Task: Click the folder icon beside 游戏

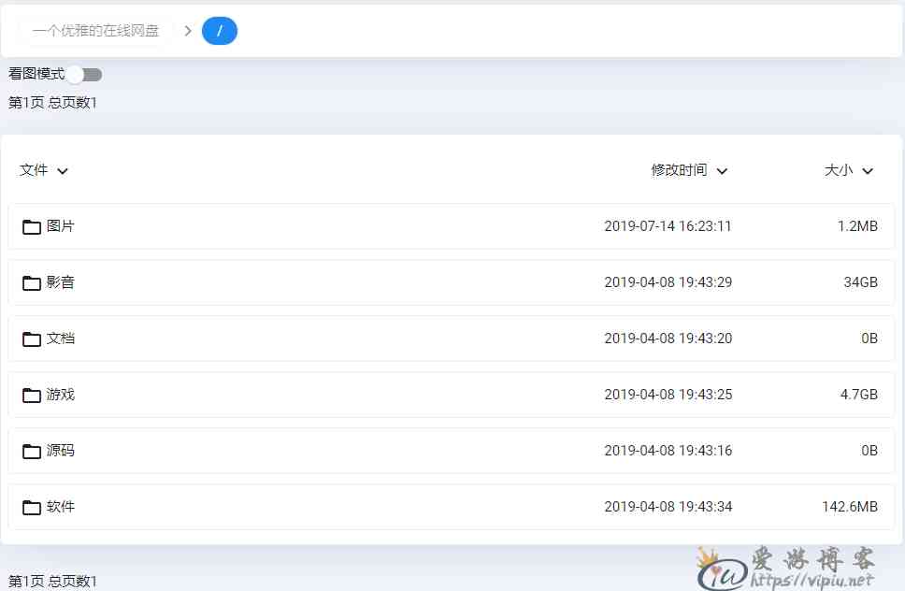Action: coord(32,395)
